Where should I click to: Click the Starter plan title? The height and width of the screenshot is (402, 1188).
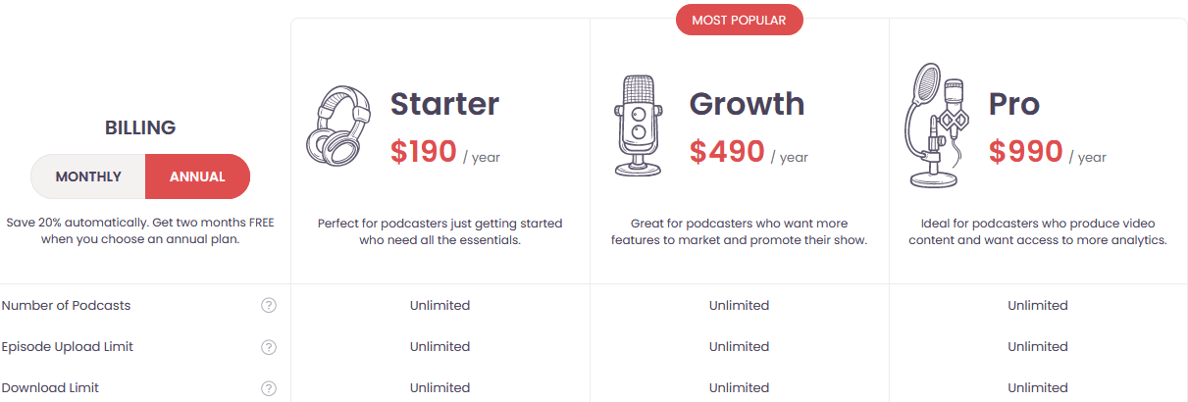pyautogui.click(x=444, y=104)
